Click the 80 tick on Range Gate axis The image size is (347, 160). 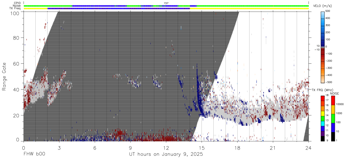pos(17,38)
